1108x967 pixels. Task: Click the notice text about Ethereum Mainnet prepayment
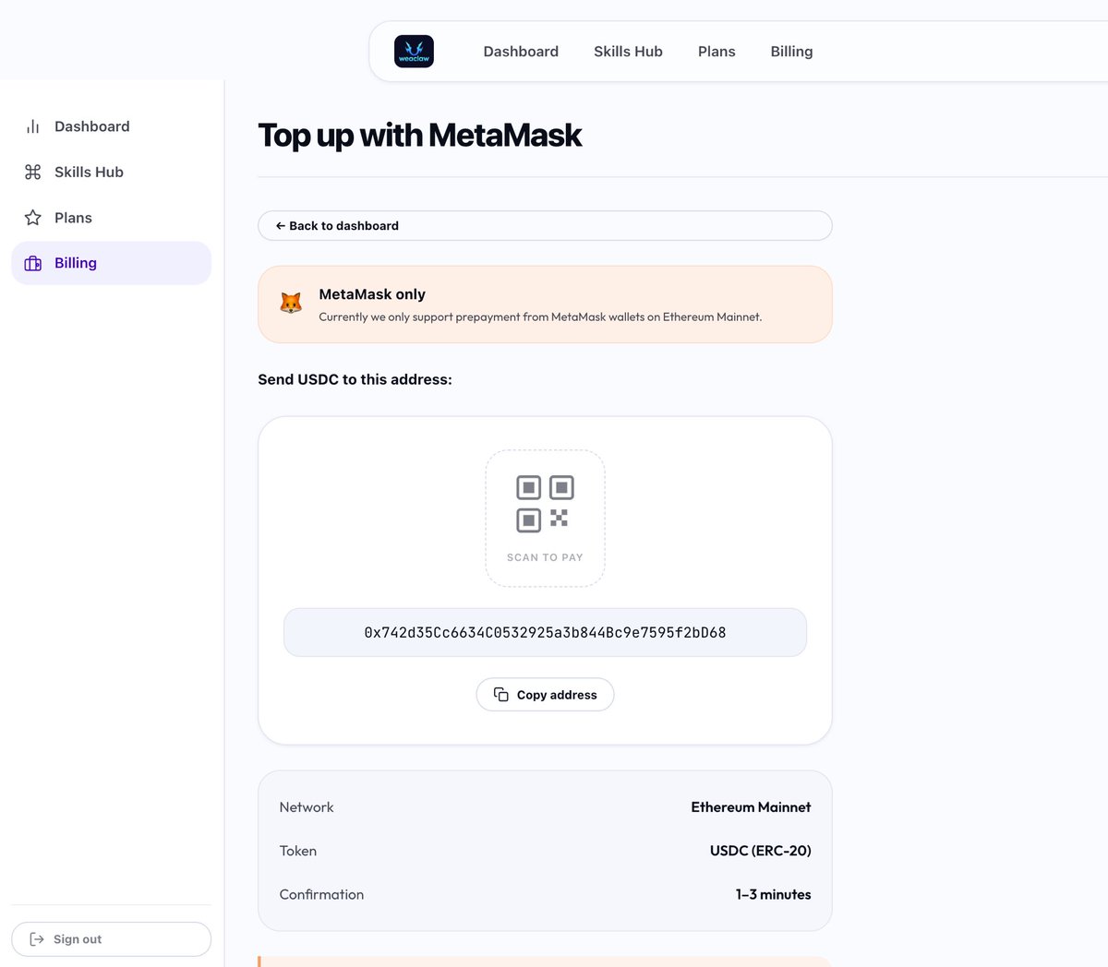pos(540,316)
